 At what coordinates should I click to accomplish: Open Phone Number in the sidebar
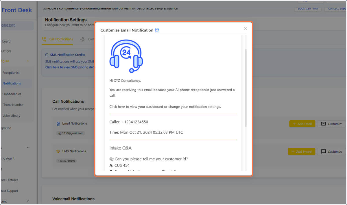13,105
